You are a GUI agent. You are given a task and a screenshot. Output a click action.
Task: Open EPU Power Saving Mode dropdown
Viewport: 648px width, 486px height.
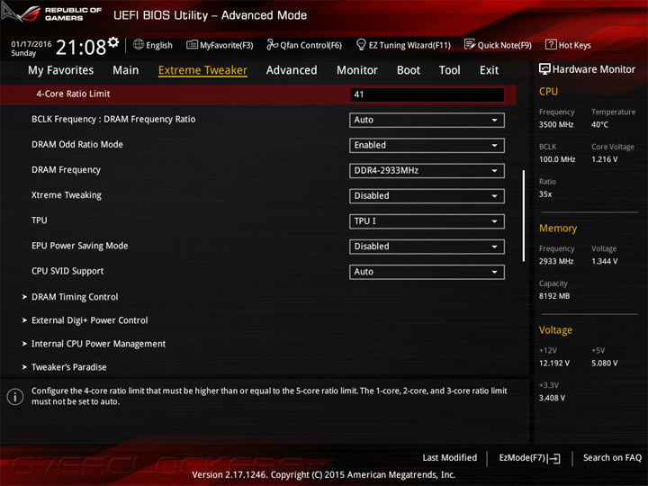point(427,247)
